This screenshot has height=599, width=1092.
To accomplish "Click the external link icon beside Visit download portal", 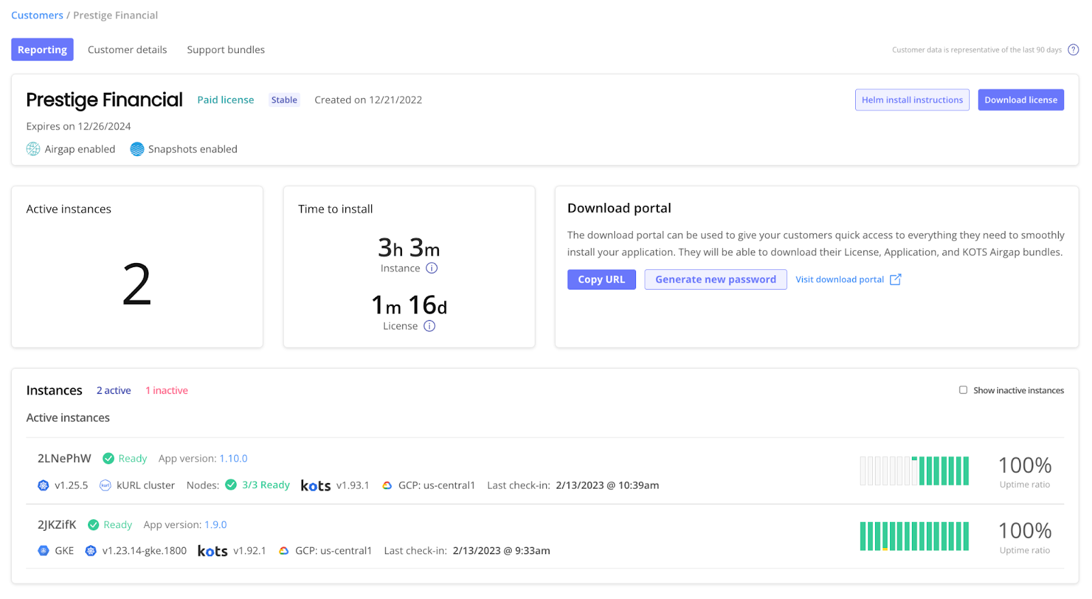I will coord(894,279).
